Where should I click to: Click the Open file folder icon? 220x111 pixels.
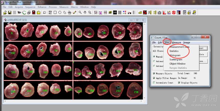(x=5, y=12)
